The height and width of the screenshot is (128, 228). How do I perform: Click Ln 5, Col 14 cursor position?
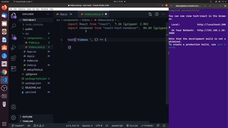73,126
